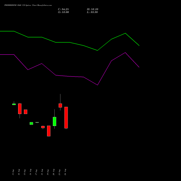Click the '20 Aug' date label
The width and height of the screenshot is (181, 181).
pyautogui.click(x=54, y=172)
